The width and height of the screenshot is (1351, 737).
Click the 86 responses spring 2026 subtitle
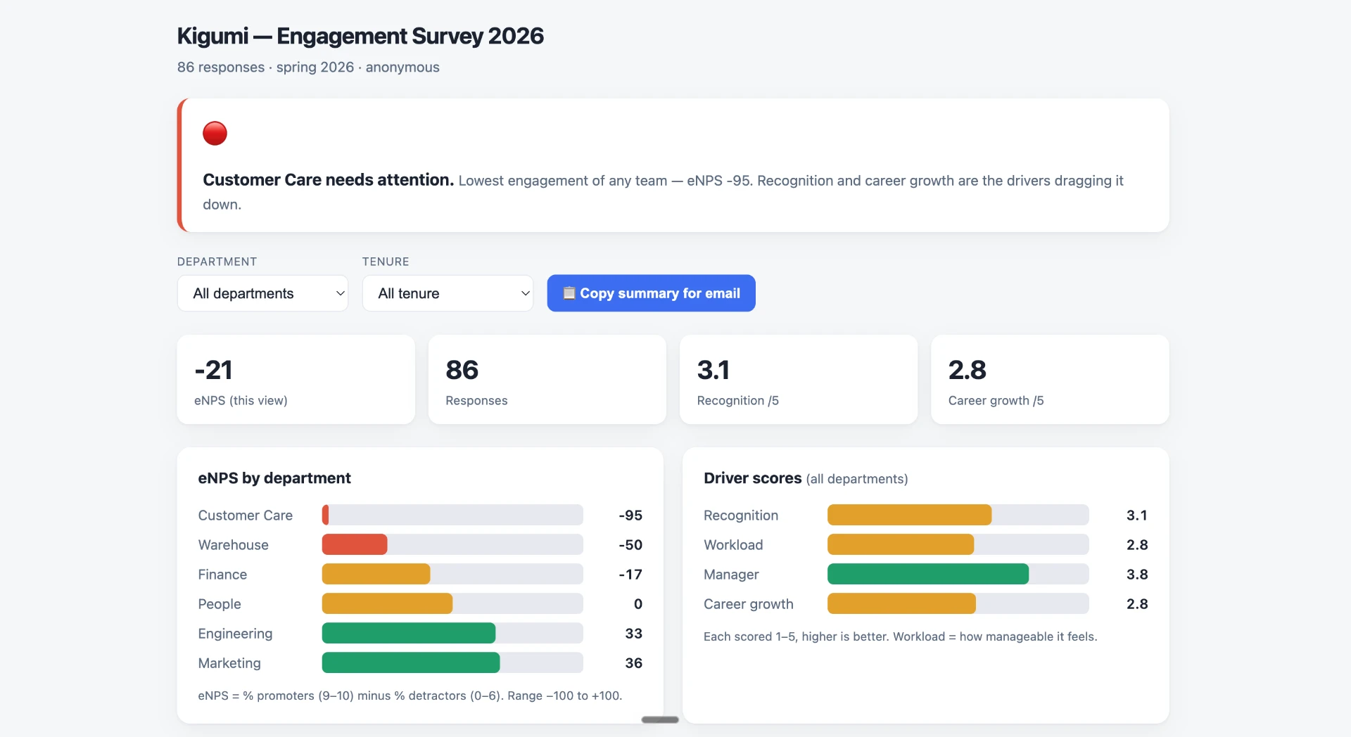pos(308,68)
